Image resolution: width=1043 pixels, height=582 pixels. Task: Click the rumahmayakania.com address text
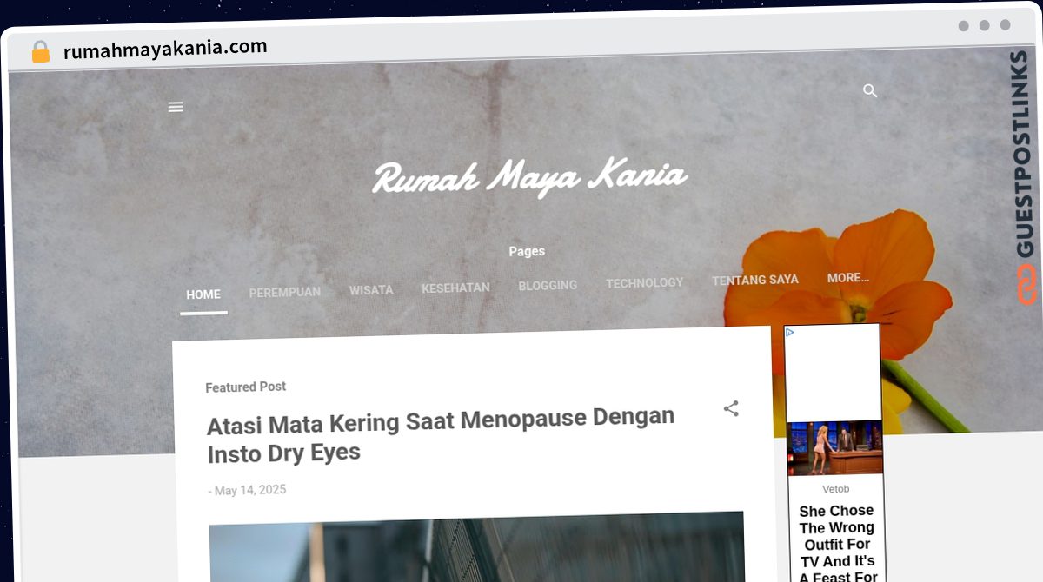pos(165,49)
